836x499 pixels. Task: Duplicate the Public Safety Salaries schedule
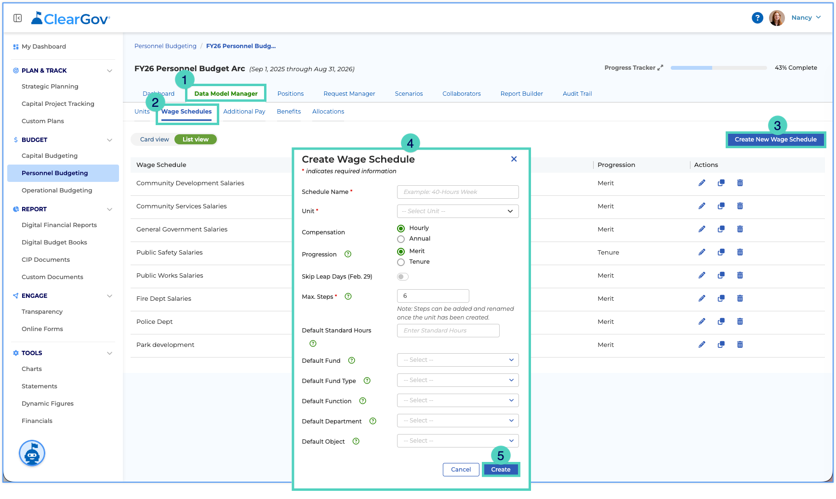[721, 252]
